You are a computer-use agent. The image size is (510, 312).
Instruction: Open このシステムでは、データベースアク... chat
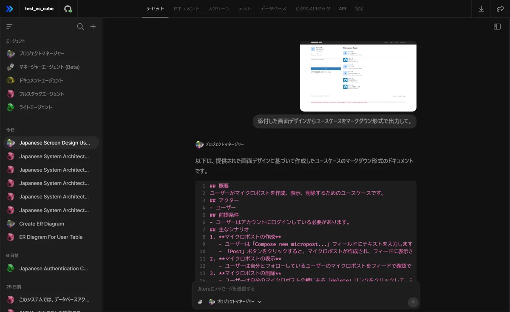[51, 300]
